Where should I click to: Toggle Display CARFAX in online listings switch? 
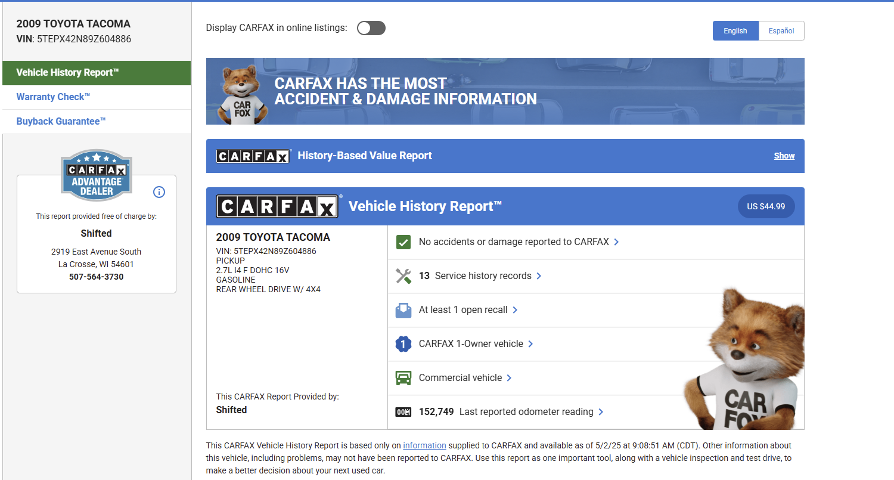coord(371,28)
